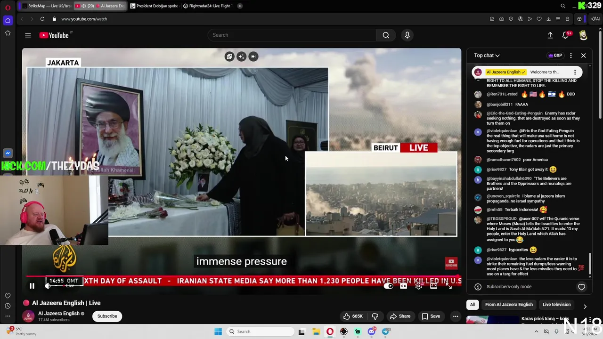This screenshot has height=339, width=603.
Task: Close the live chat panel
Action: point(583,56)
